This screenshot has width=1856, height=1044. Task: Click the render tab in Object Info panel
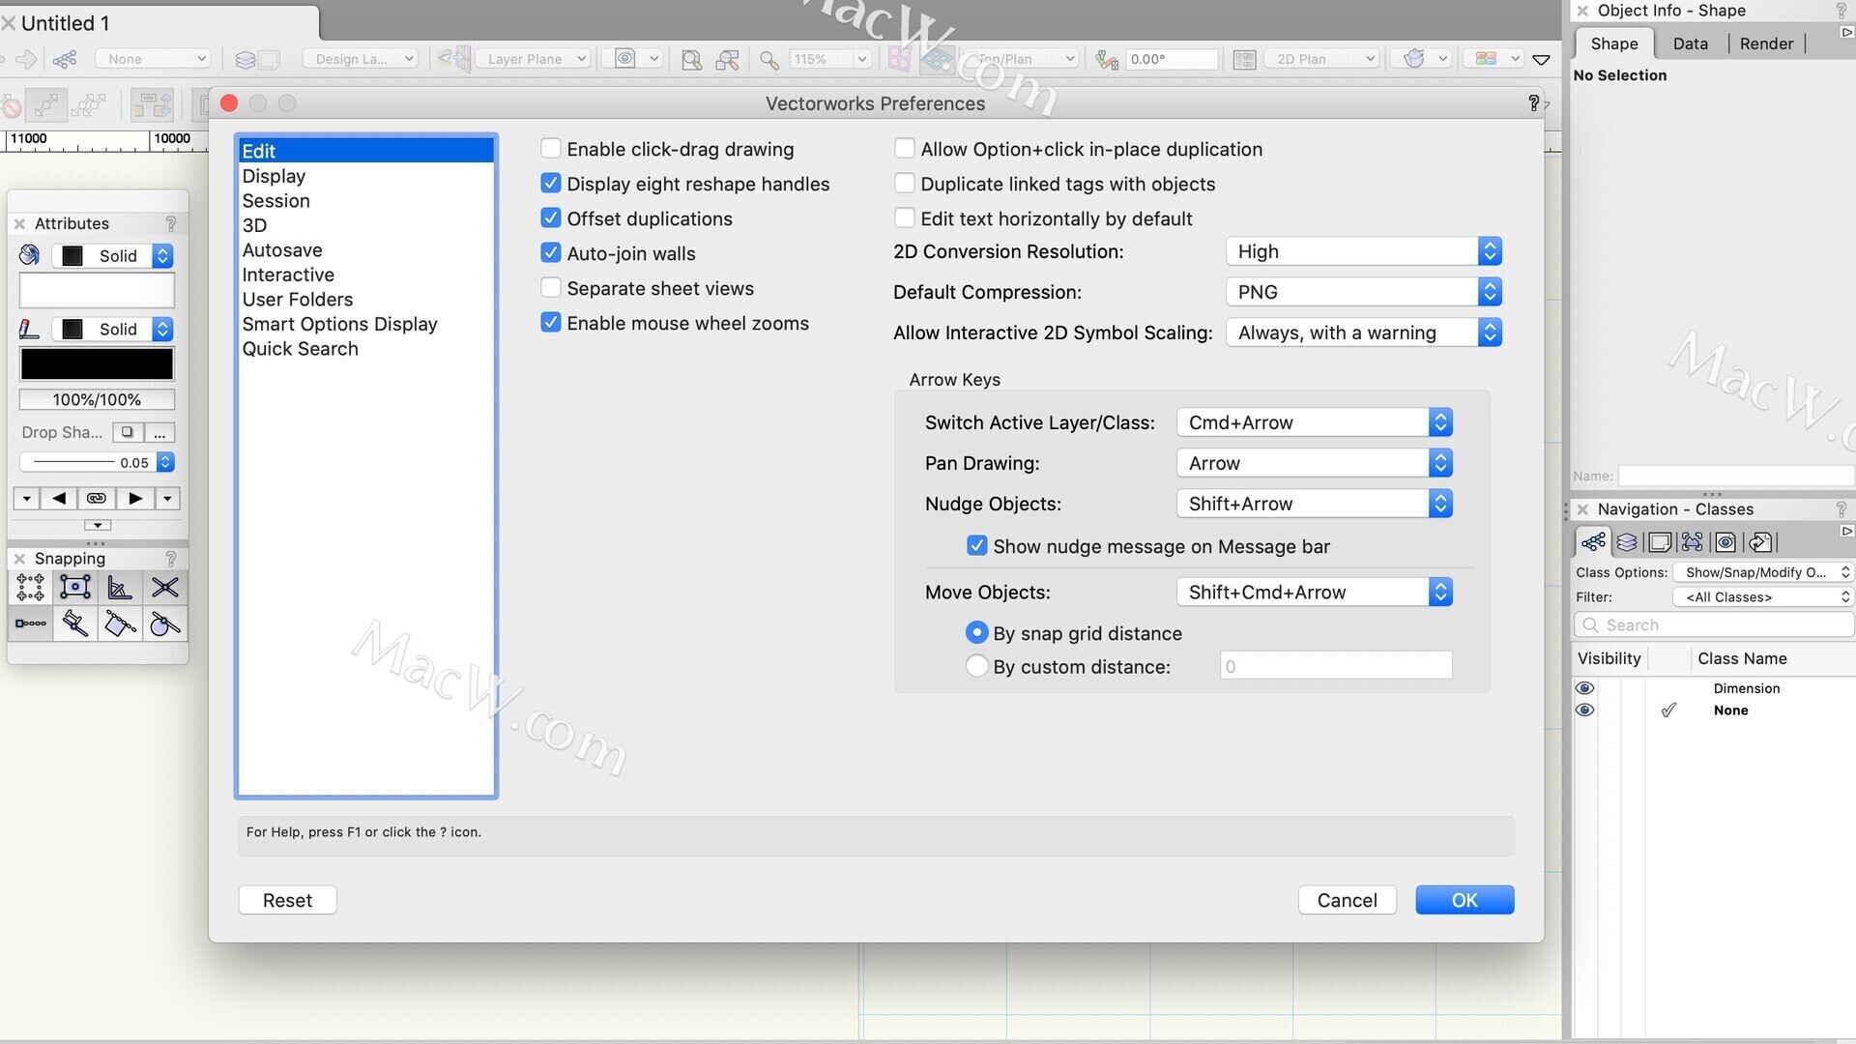tap(1765, 44)
